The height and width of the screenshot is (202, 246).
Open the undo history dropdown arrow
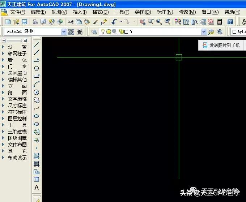121,21
